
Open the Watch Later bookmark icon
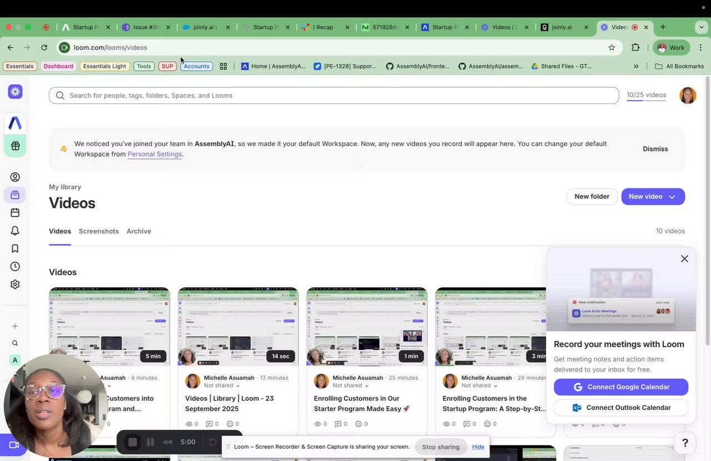[15, 248]
